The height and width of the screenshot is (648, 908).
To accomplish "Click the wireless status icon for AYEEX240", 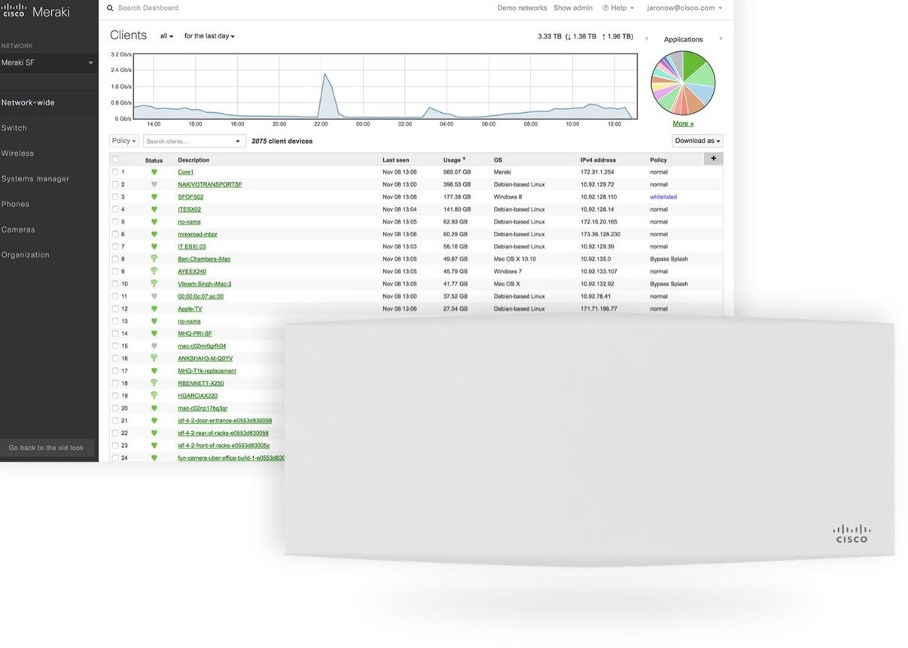I will tap(154, 271).
